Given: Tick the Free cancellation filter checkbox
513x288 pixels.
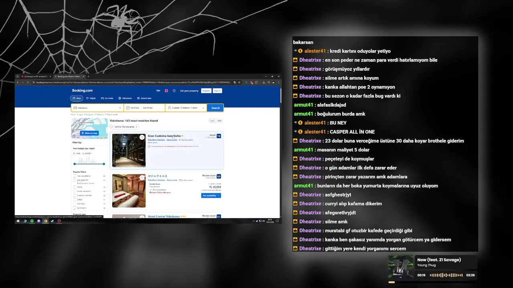Looking at the screenshot, I should (74, 176).
